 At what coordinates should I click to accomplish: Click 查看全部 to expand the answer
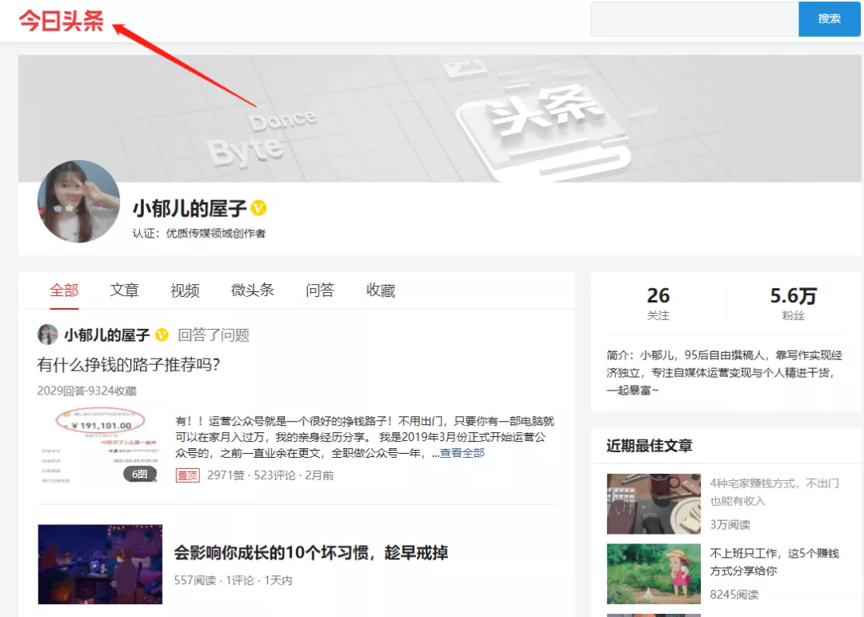[464, 453]
